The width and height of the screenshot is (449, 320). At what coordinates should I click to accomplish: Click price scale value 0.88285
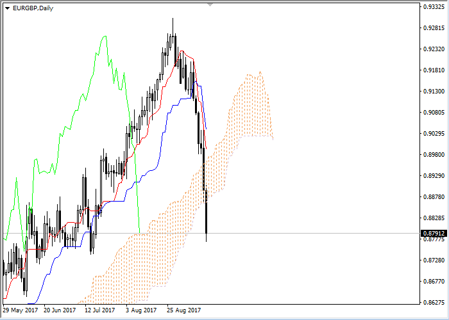click(x=434, y=218)
